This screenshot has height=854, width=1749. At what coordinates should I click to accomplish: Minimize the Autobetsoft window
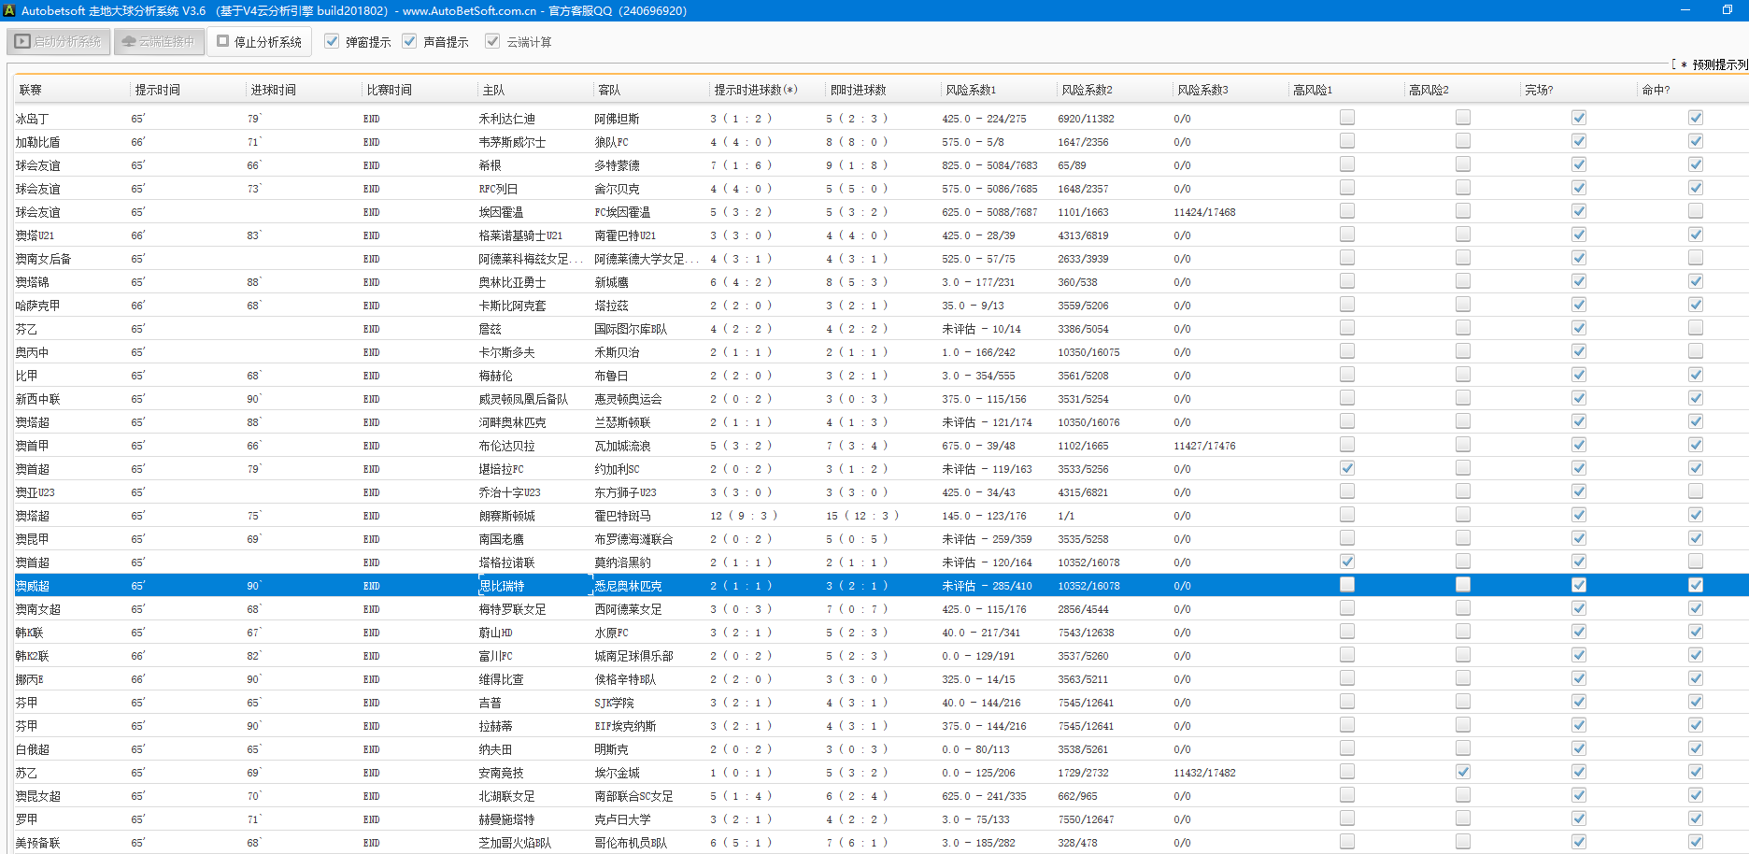tap(1685, 10)
